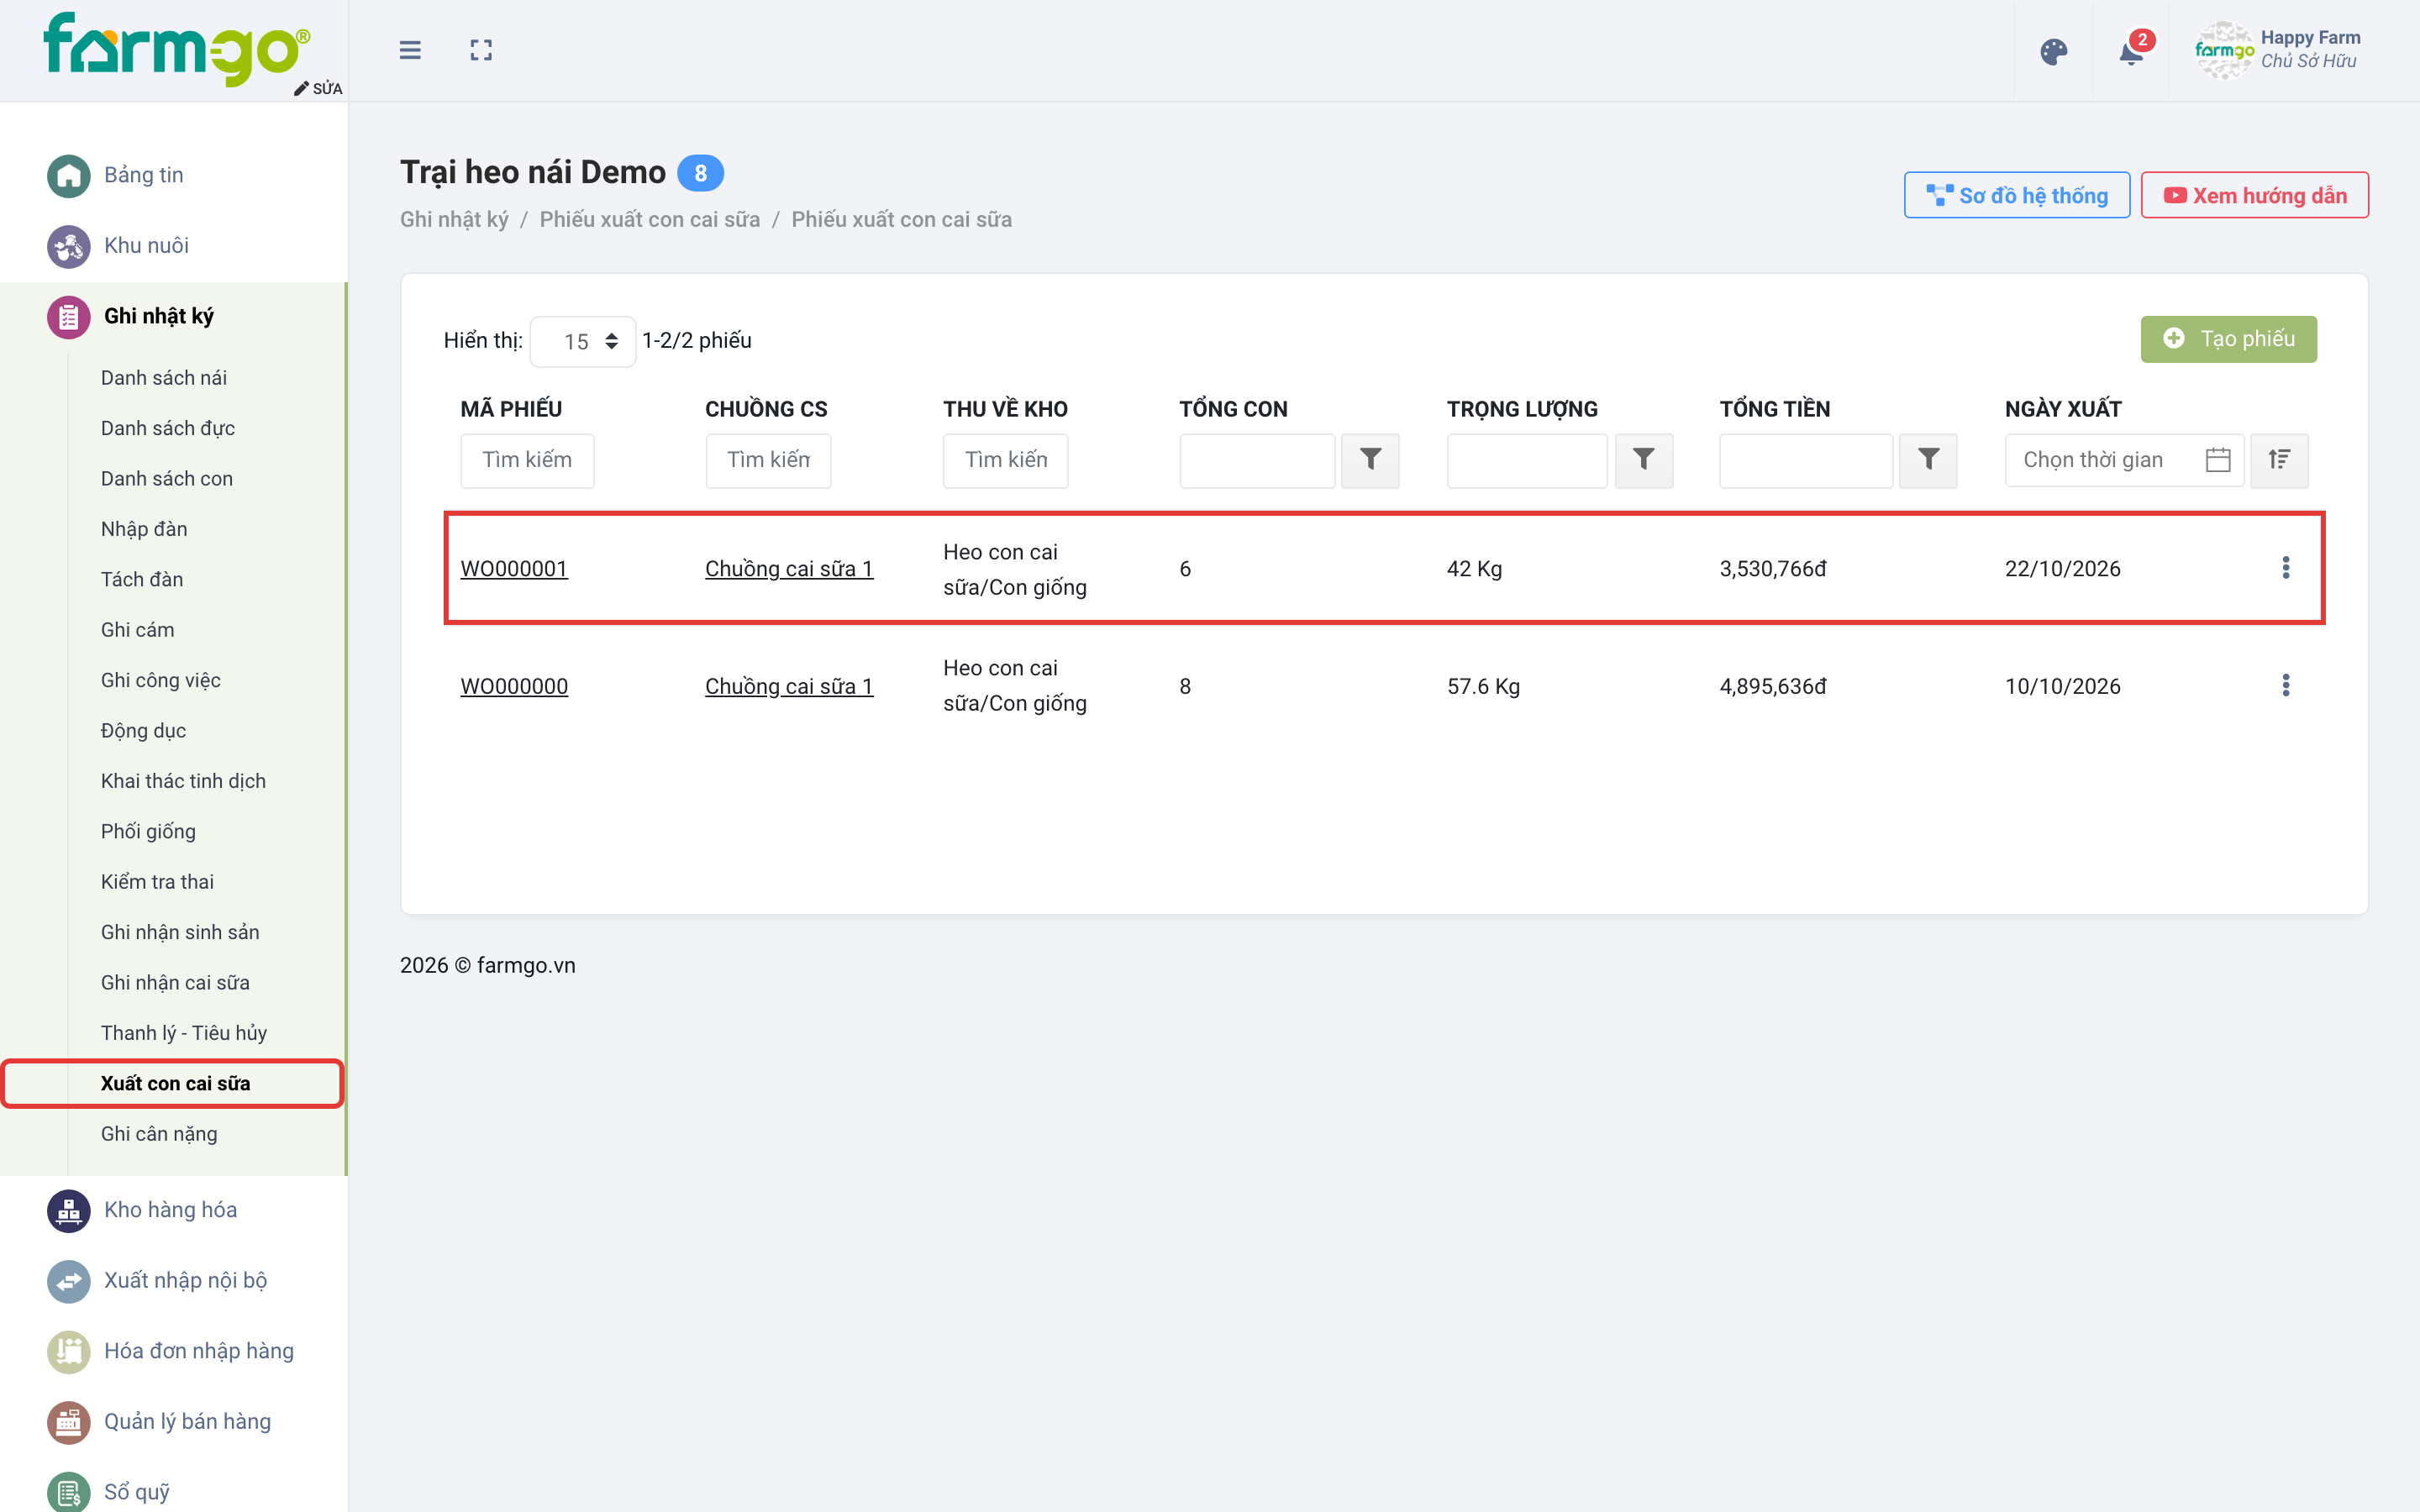Select Thanh lý - Tiêu hủy submenu item

point(183,1033)
